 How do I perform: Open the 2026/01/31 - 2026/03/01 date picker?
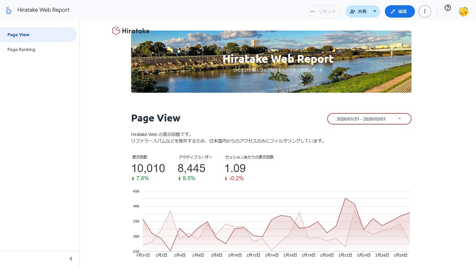[369, 119]
